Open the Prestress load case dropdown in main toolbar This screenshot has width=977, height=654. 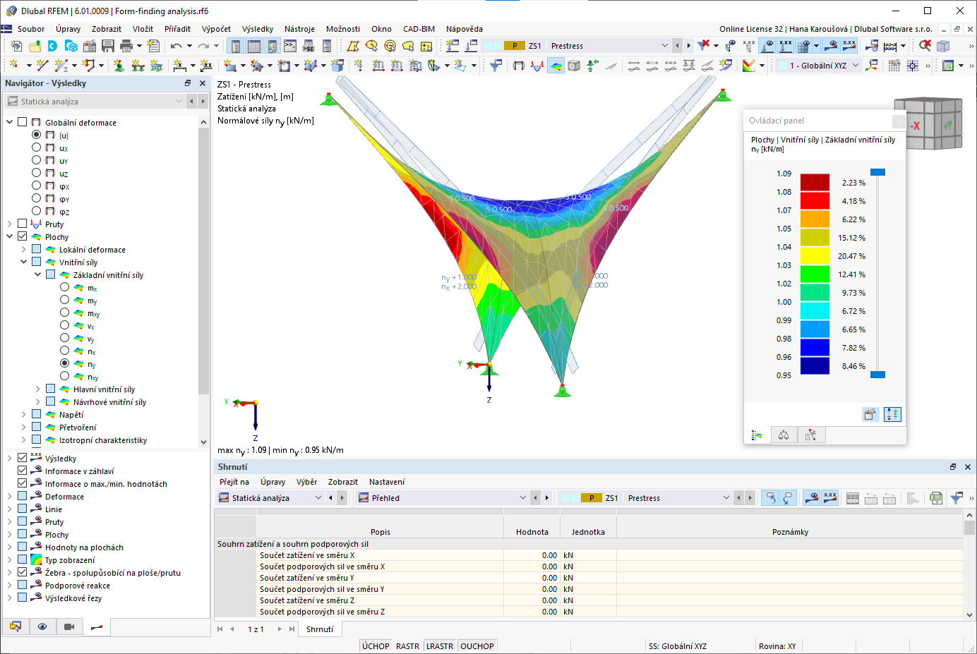click(x=664, y=46)
